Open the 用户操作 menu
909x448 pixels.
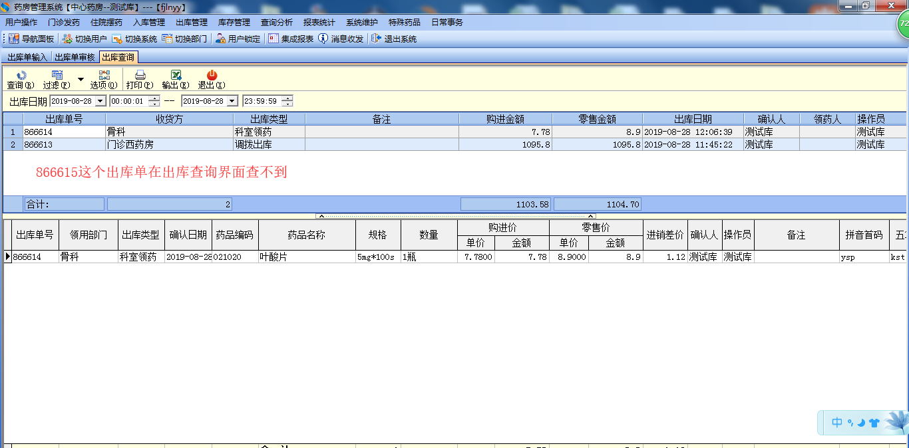(x=21, y=23)
